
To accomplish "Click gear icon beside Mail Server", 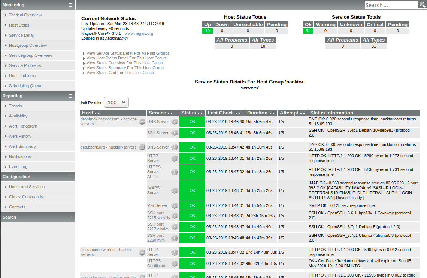I will (x=175, y=205).
